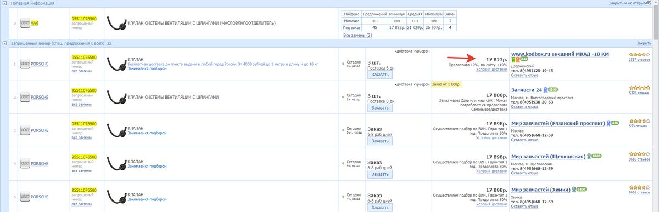This screenshot has height=212, width=659.
Task: Click 'Оставить отзыв' for Запчасти 24
Action: (x=525, y=107)
